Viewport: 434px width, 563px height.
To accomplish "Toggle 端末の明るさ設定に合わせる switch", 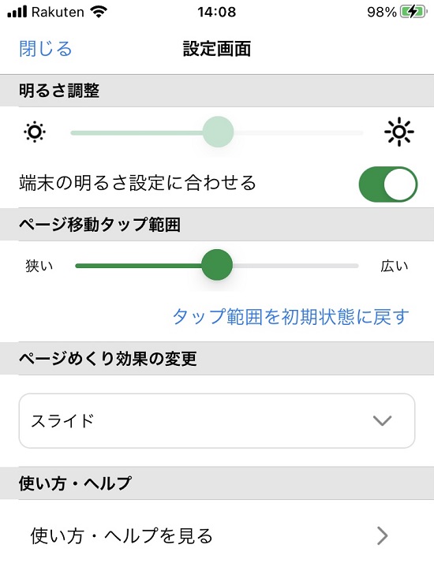I will coord(388,185).
